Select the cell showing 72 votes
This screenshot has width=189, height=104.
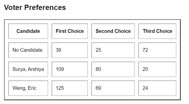[x=157, y=50]
